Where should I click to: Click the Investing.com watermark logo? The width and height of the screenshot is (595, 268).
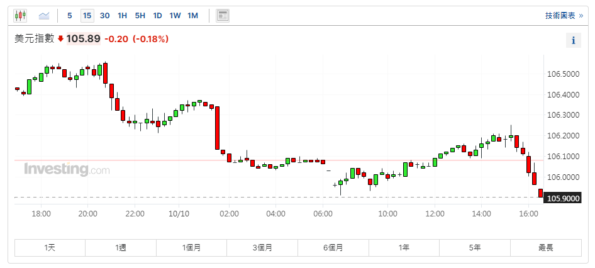pos(66,169)
